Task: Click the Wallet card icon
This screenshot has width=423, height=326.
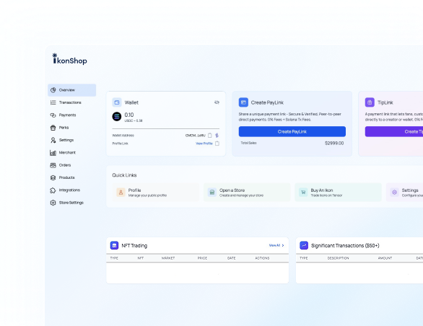Action: coord(117,102)
